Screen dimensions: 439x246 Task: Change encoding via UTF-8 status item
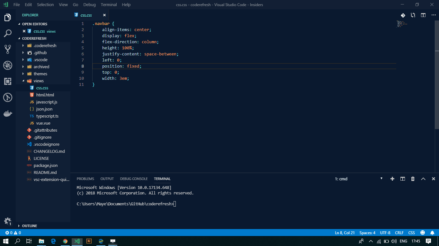[x=385, y=233]
